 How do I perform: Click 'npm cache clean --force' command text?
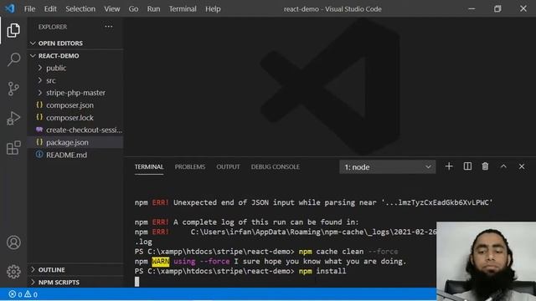point(348,252)
